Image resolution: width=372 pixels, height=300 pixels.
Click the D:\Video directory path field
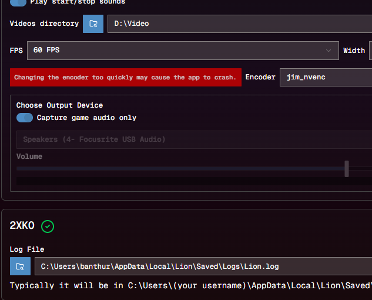click(239, 24)
